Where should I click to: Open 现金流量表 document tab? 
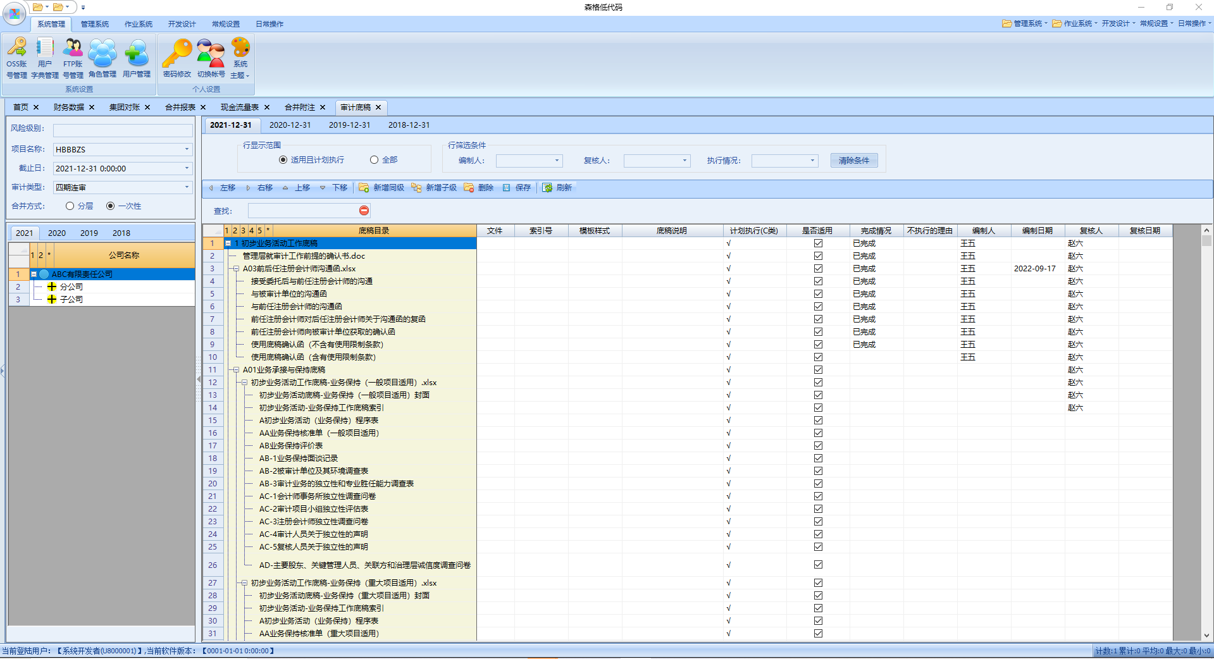click(240, 108)
